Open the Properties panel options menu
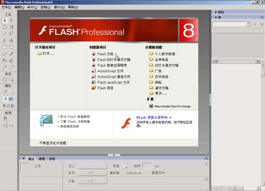This screenshot has height=191, width=265. (x=207, y=158)
